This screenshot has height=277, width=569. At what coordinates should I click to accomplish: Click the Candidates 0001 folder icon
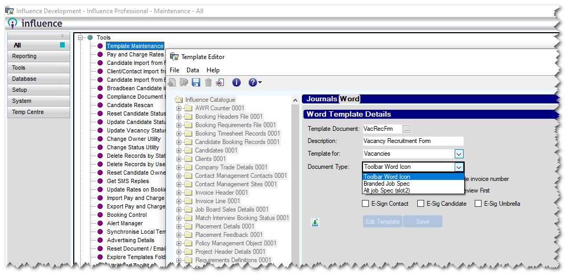point(188,150)
